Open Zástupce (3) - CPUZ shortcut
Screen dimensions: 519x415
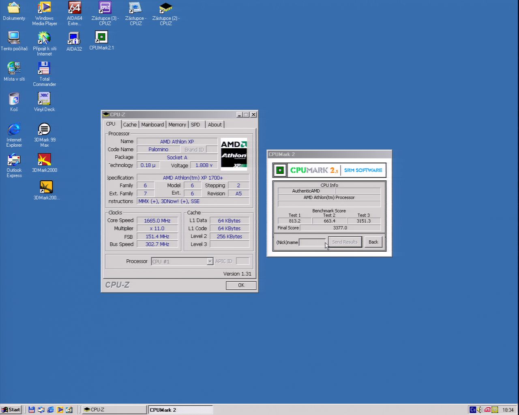coord(105,13)
